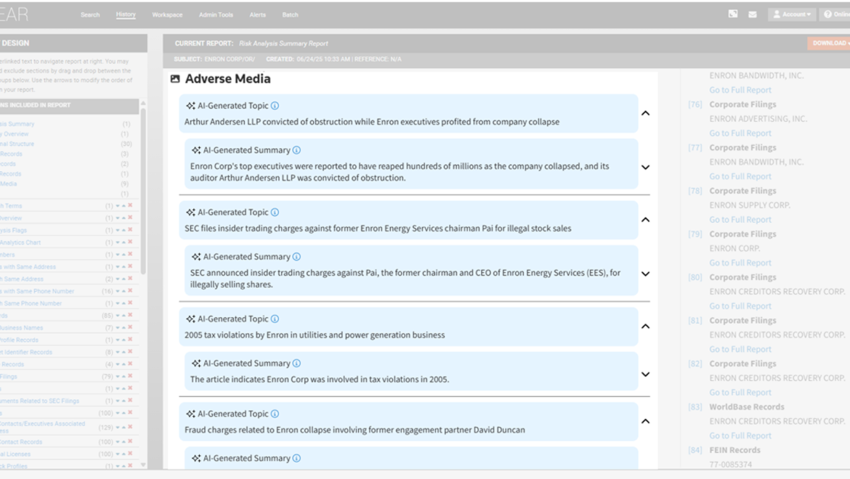Switch to the Workspace tab
Image resolution: width=850 pixels, height=479 pixels.
(167, 15)
